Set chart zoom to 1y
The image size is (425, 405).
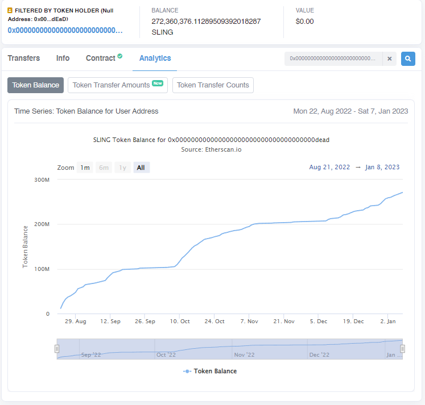coord(122,168)
